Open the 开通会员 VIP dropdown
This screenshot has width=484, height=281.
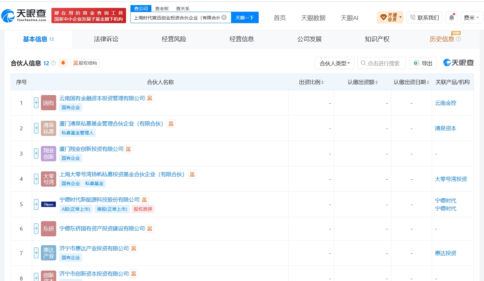[x=390, y=17]
